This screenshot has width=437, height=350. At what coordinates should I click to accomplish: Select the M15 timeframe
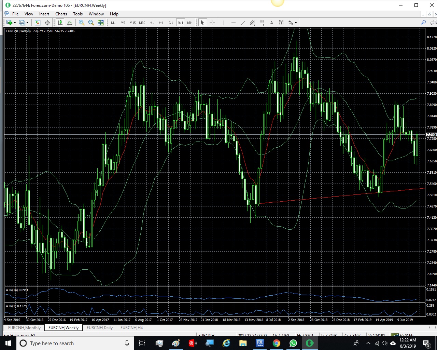pos(132,23)
